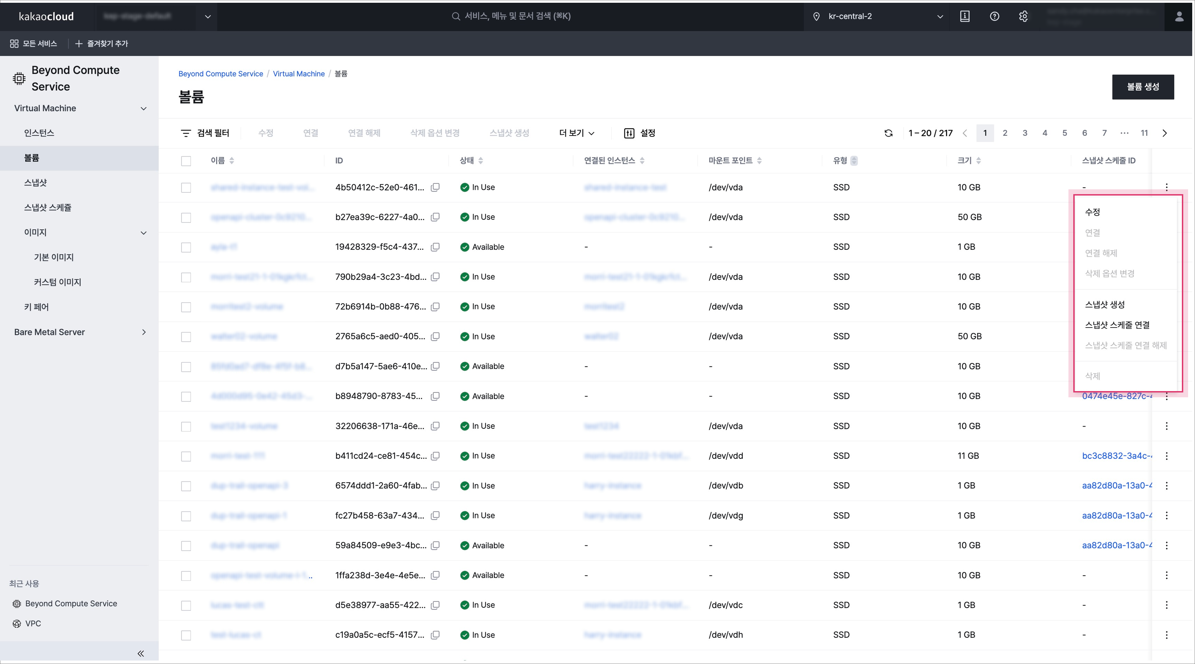Viewport: 1195px width, 664px height.
Task: Click the refresh icon beside pagination
Action: pyautogui.click(x=888, y=133)
